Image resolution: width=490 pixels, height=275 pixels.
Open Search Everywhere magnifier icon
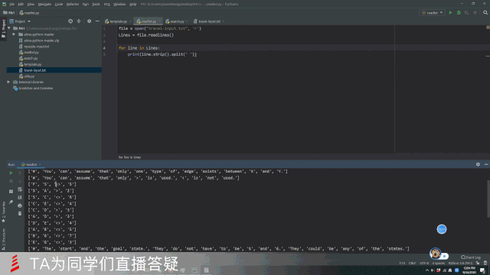(x=485, y=13)
